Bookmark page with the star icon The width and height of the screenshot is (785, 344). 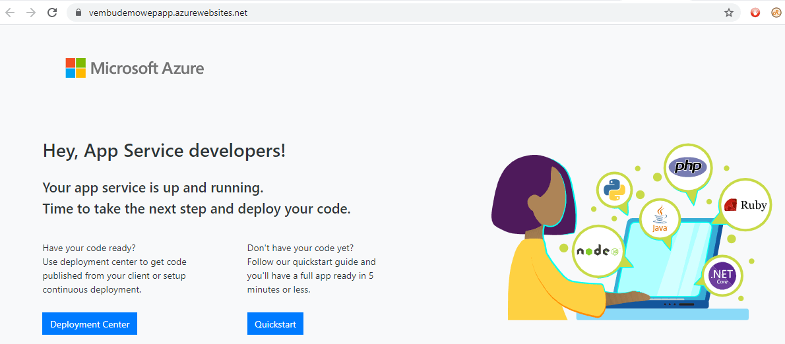[729, 13]
